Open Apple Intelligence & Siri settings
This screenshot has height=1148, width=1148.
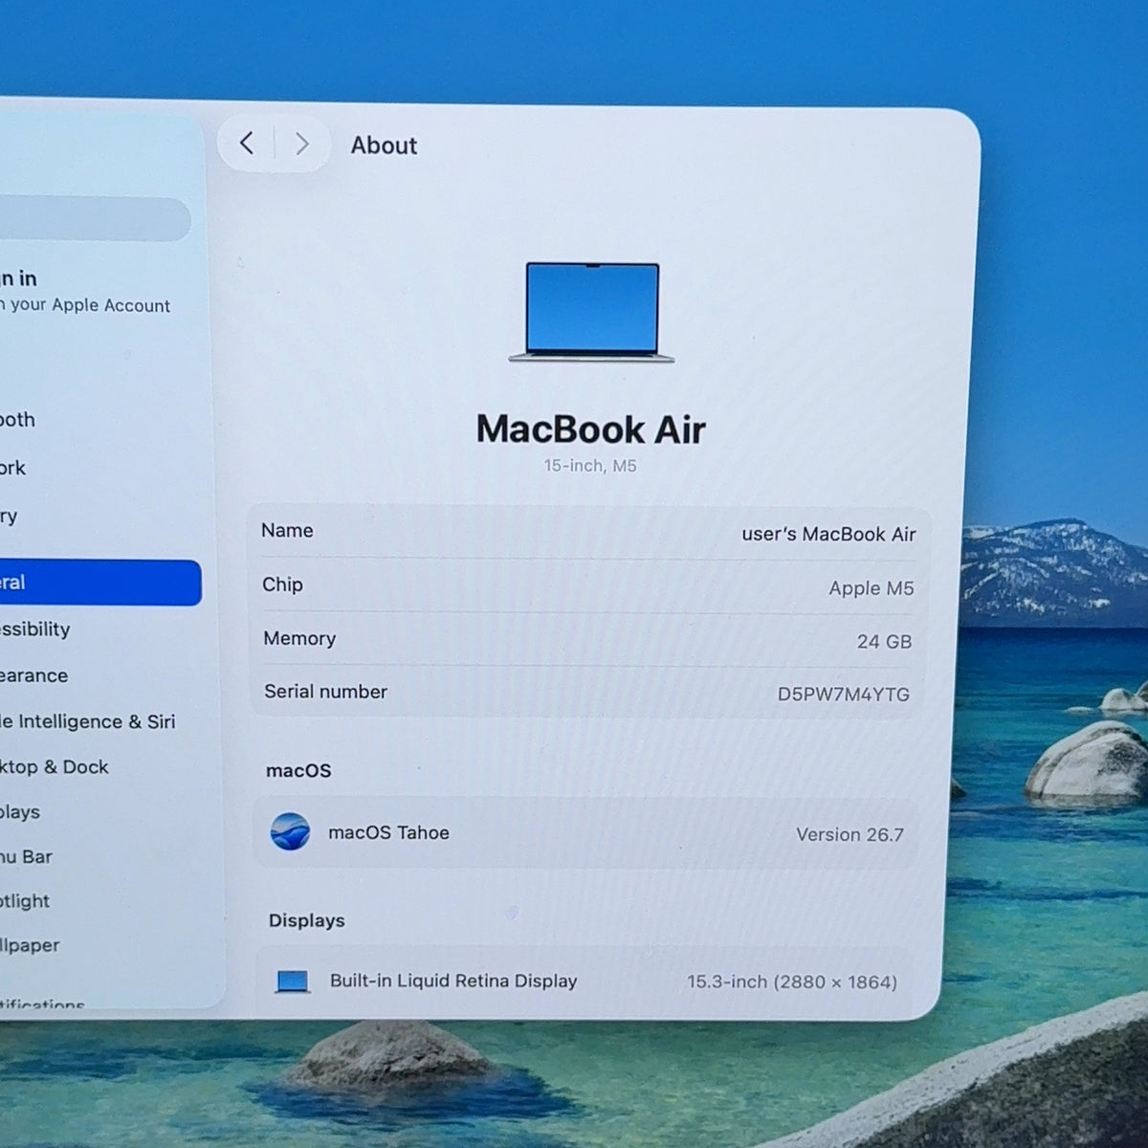point(88,721)
